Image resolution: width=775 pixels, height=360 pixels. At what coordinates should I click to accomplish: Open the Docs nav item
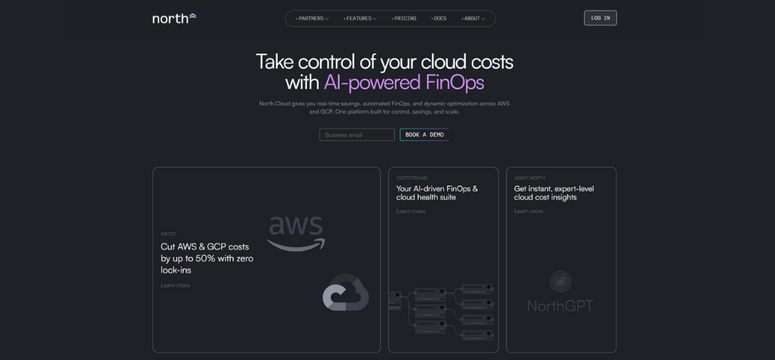[x=439, y=19]
